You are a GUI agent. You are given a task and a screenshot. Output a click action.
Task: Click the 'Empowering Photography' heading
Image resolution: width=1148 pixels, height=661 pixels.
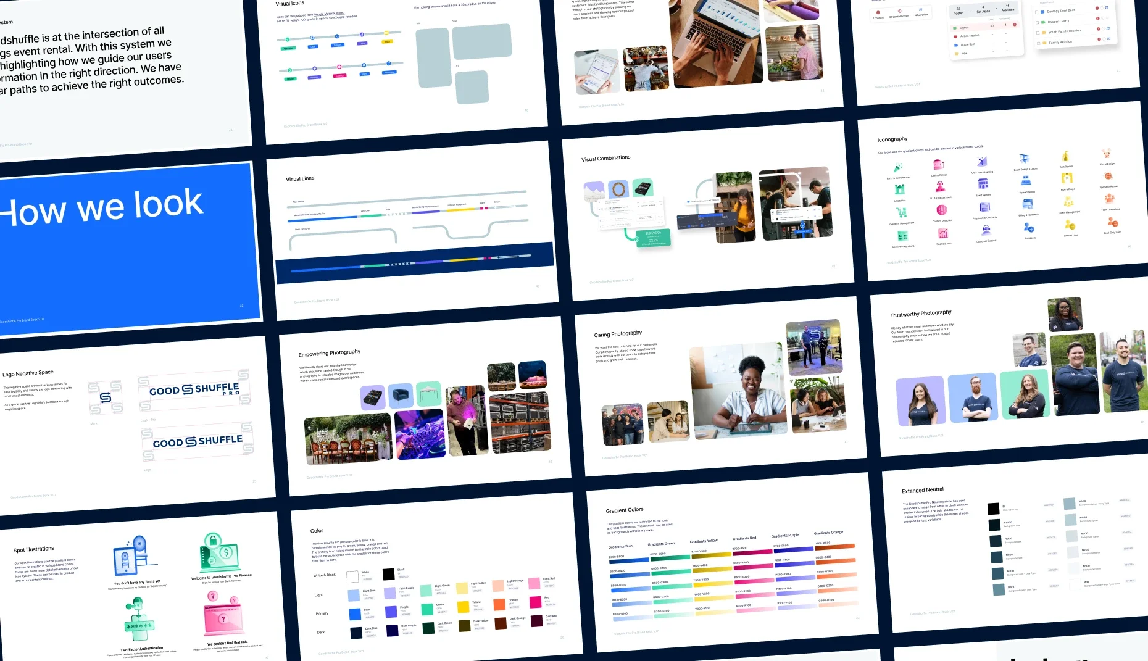pos(329,354)
